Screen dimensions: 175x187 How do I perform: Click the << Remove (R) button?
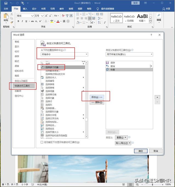click(x=97, y=102)
